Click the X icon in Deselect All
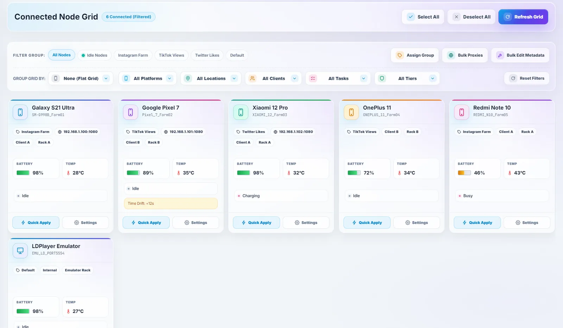 pyautogui.click(x=456, y=17)
